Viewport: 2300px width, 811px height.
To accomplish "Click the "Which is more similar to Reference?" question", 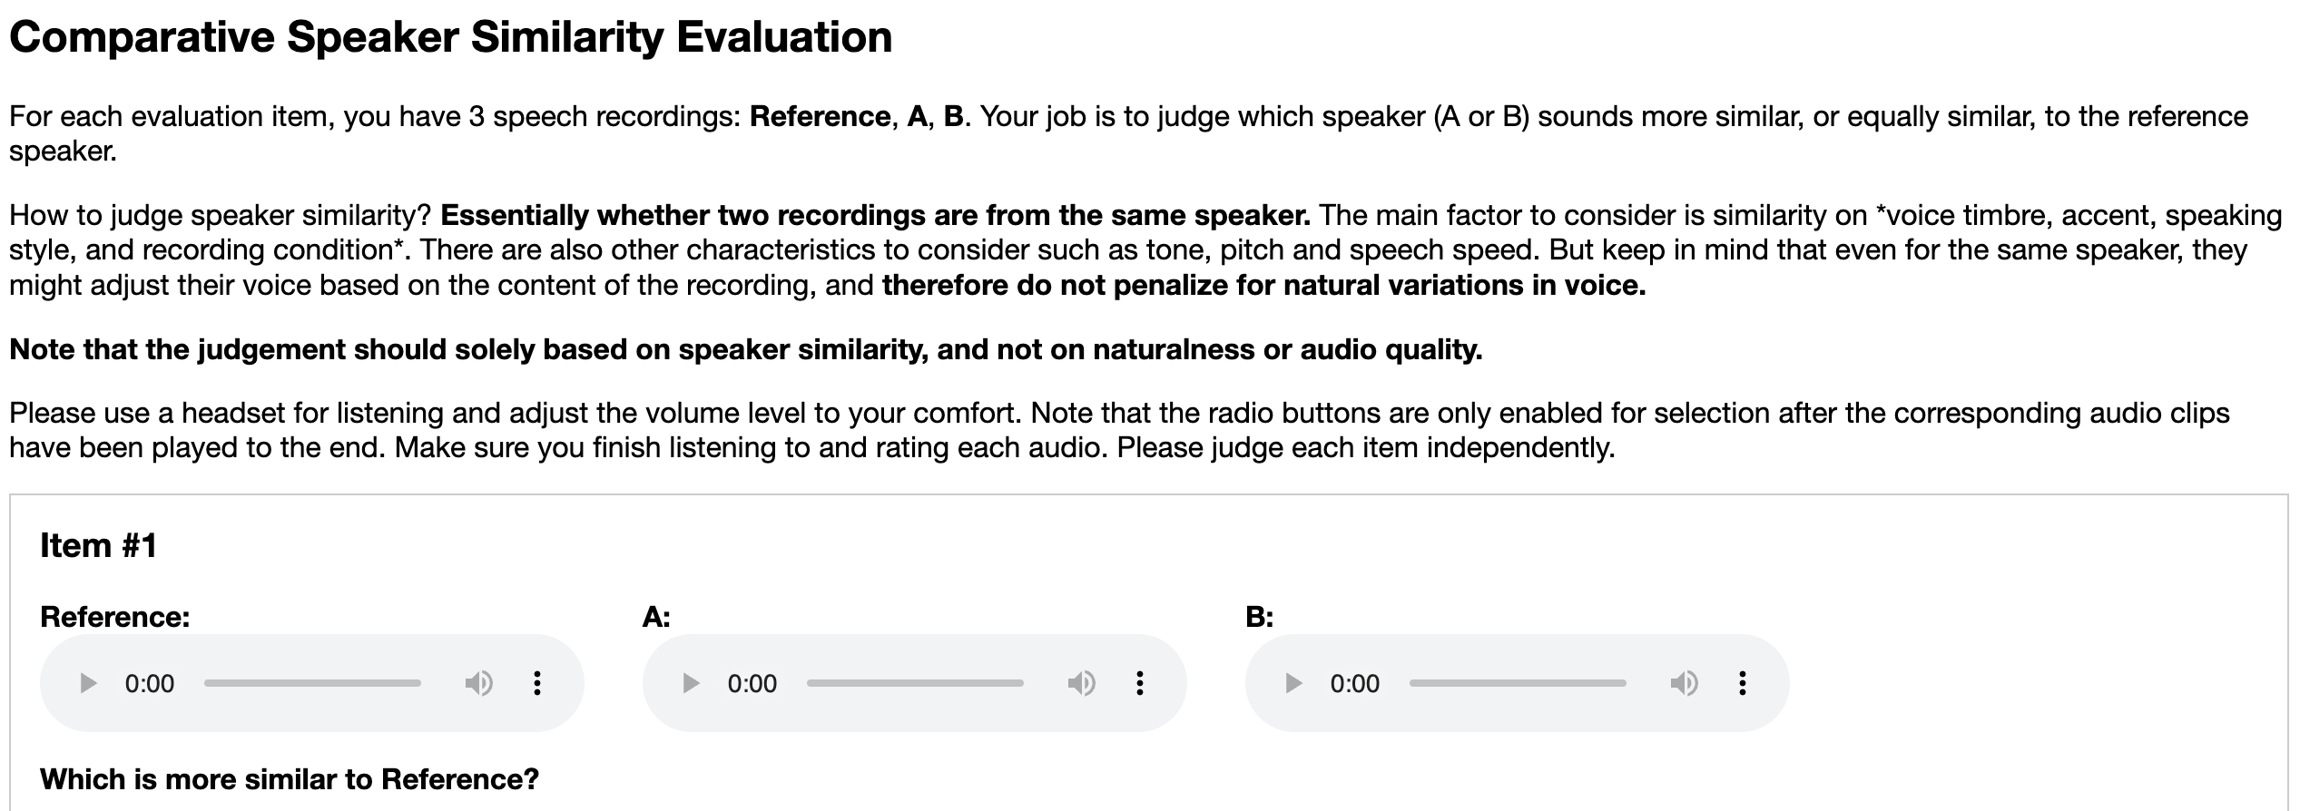I will (x=290, y=779).
